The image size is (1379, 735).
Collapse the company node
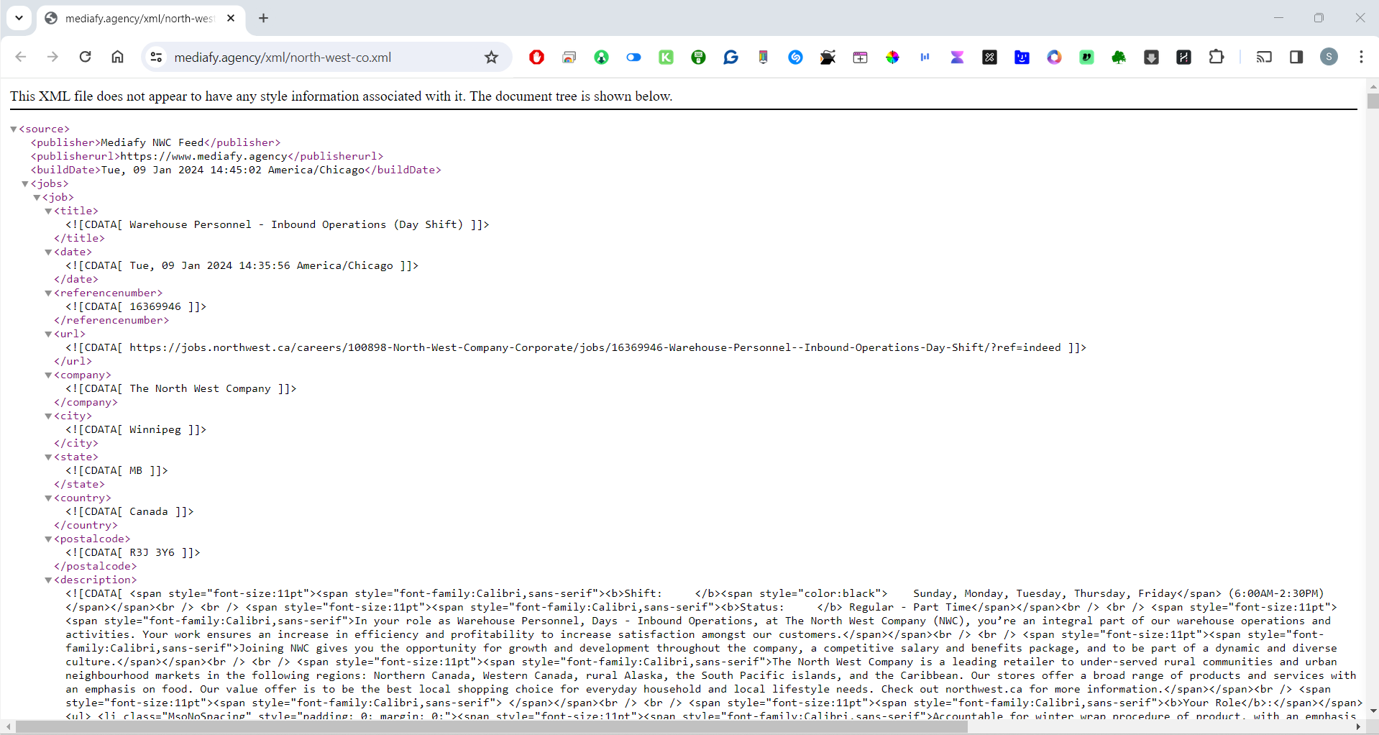point(48,375)
